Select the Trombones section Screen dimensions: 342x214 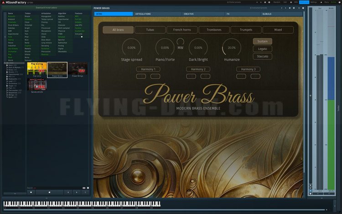coord(214,30)
